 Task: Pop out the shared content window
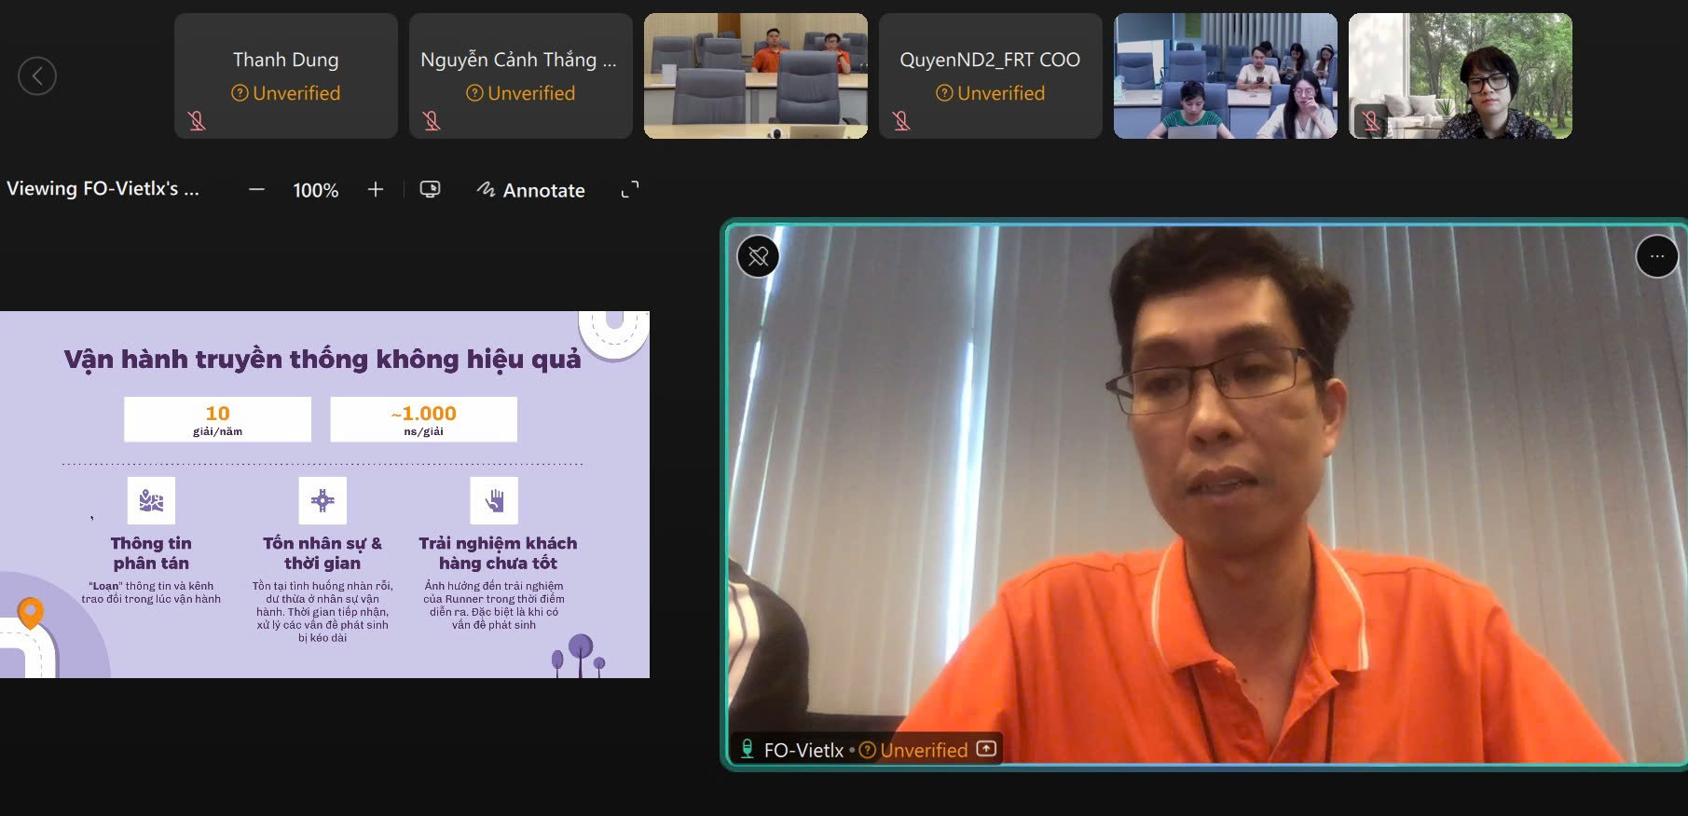click(x=430, y=190)
